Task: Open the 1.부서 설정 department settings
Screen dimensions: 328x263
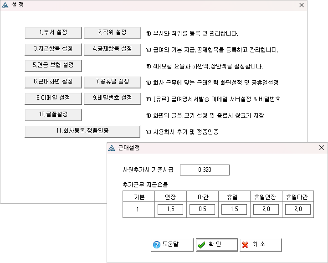Action: (x=53, y=33)
